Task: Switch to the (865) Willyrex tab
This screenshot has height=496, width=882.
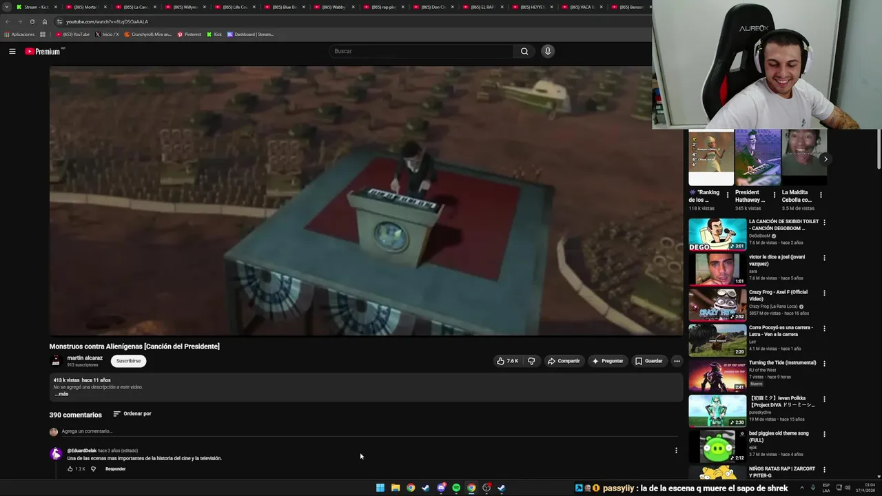Action: pyautogui.click(x=185, y=7)
